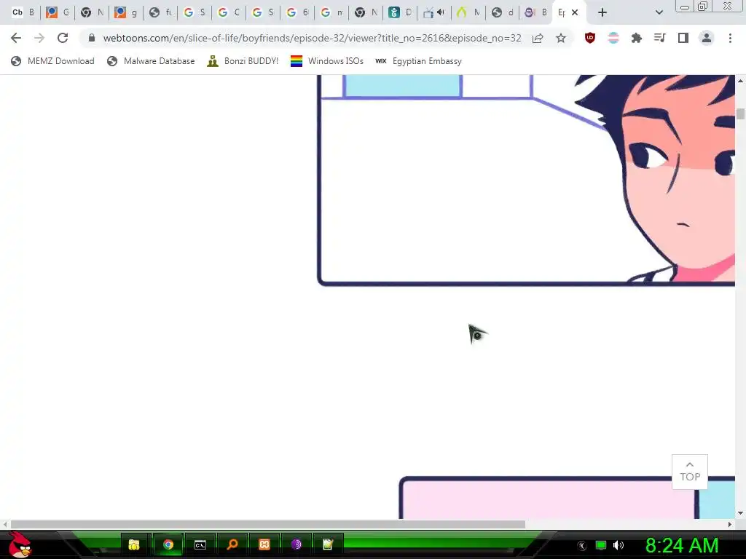Switch to the green-flame icon tab

coord(468,12)
